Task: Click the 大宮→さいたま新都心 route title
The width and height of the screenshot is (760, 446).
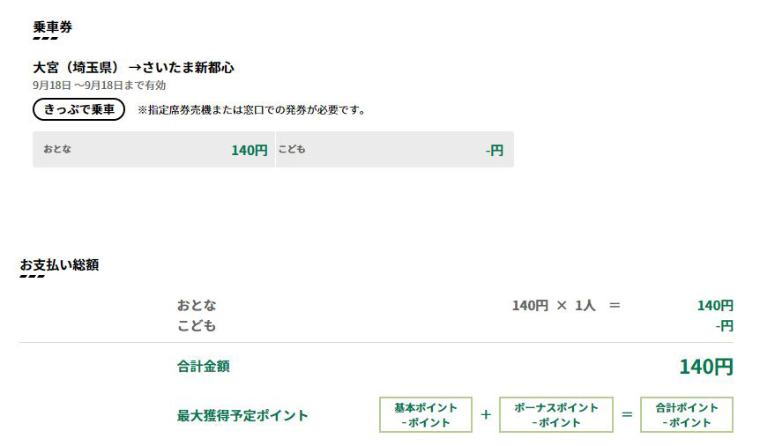Action: pyautogui.click(x=133, y=67)
